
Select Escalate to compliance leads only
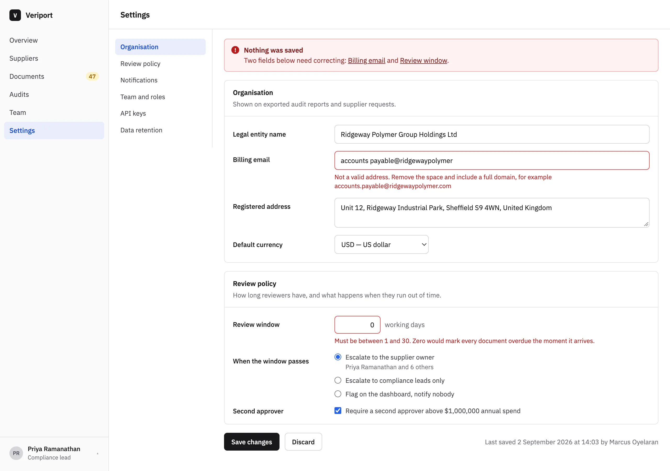tap(338, 380)
